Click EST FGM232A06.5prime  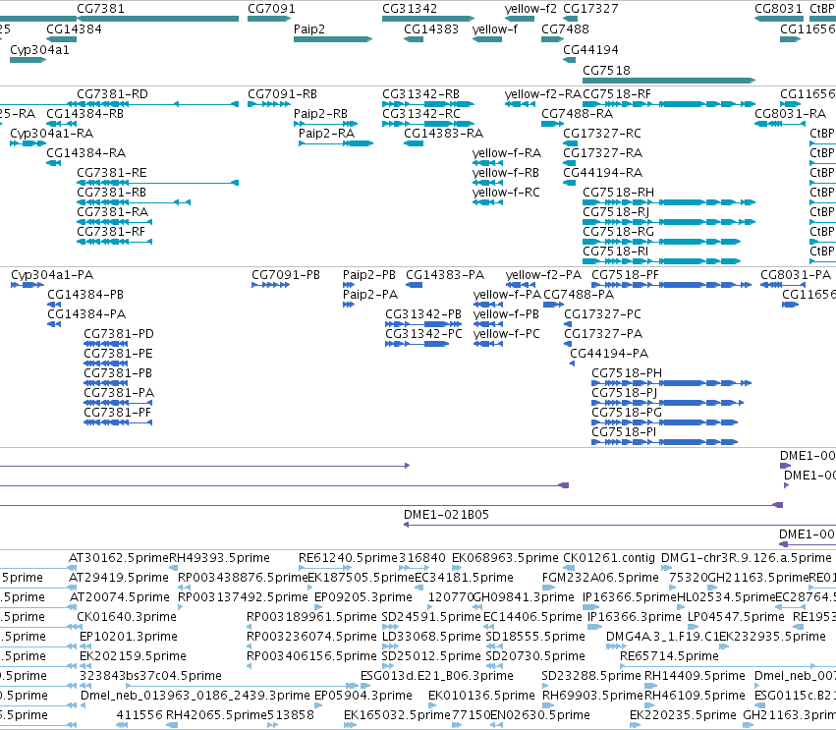click(x=600, y=578)
